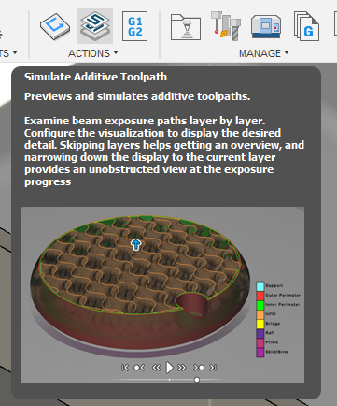Click the Generate toolpath icon with blue arrow
The height and width of the screenshot is (406, 337).
(x=55, y=26)
